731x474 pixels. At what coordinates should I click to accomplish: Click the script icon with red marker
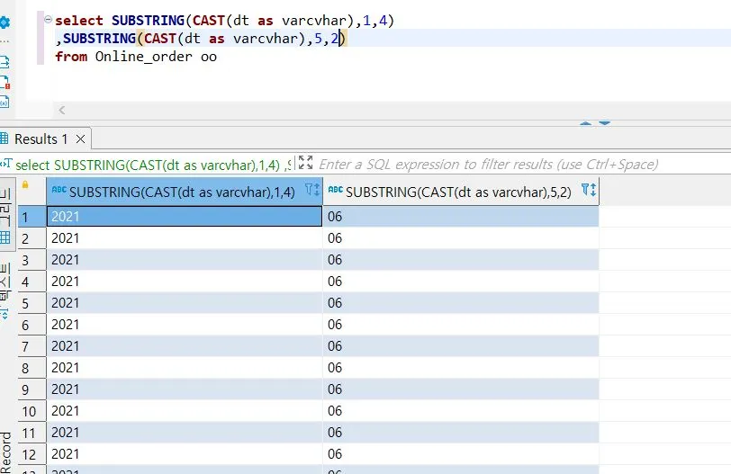[x=5, y=83]
